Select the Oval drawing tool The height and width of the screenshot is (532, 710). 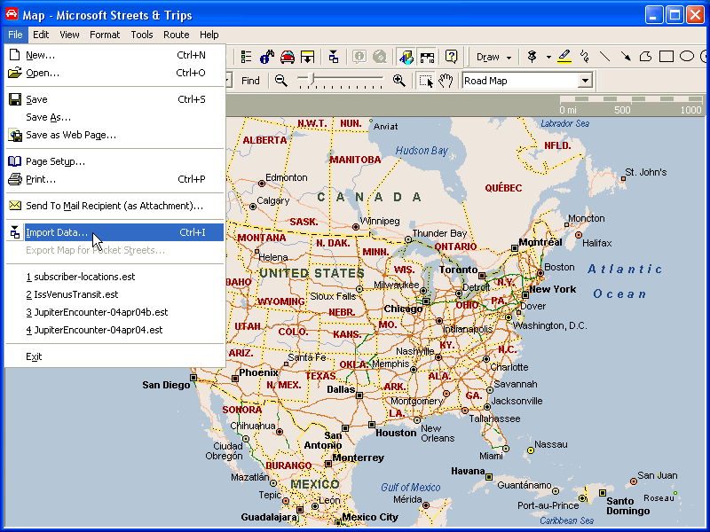pos(687,57)
